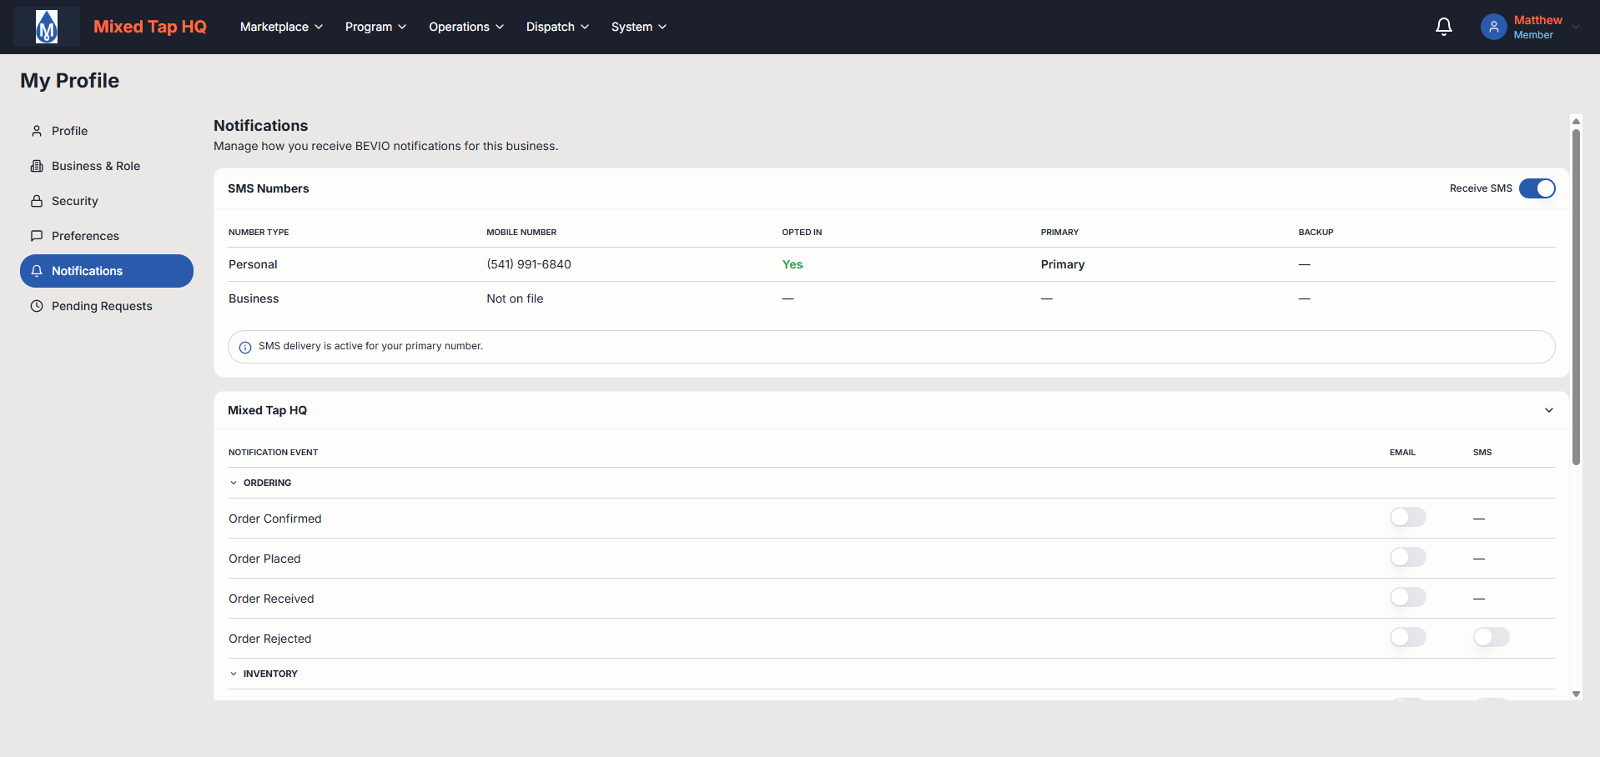This screenshot has width=1600, height=757.
Task: Open the user account menu chevron
Action: (x=1575, y=27)
